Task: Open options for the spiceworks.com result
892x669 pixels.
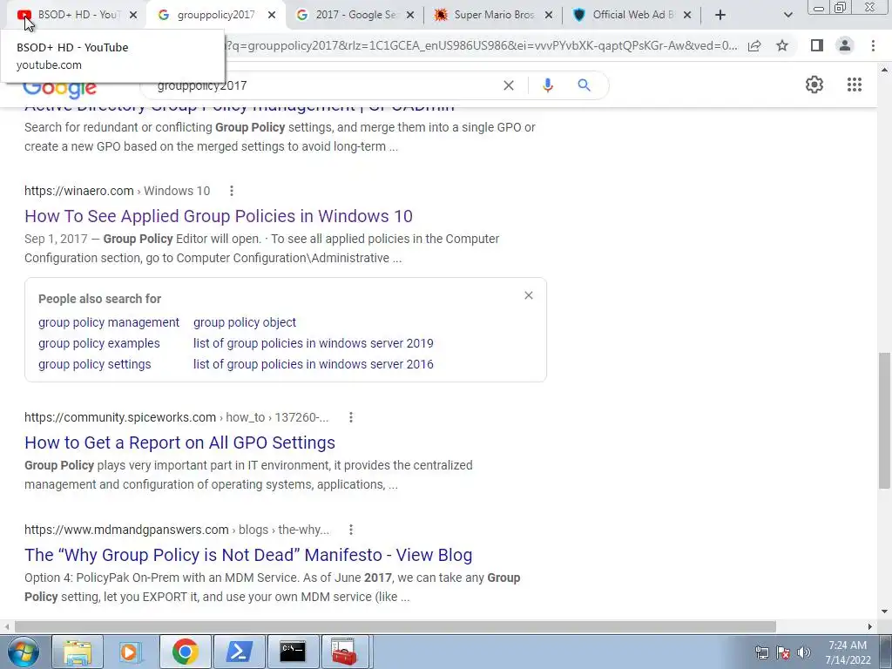Action: [x=351, y=417]
